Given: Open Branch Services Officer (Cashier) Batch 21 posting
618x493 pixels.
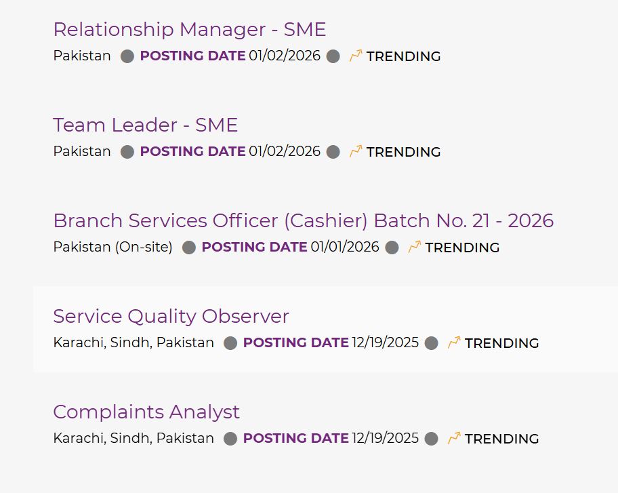Looking at the screenshot, I should (x=303, y=221).
